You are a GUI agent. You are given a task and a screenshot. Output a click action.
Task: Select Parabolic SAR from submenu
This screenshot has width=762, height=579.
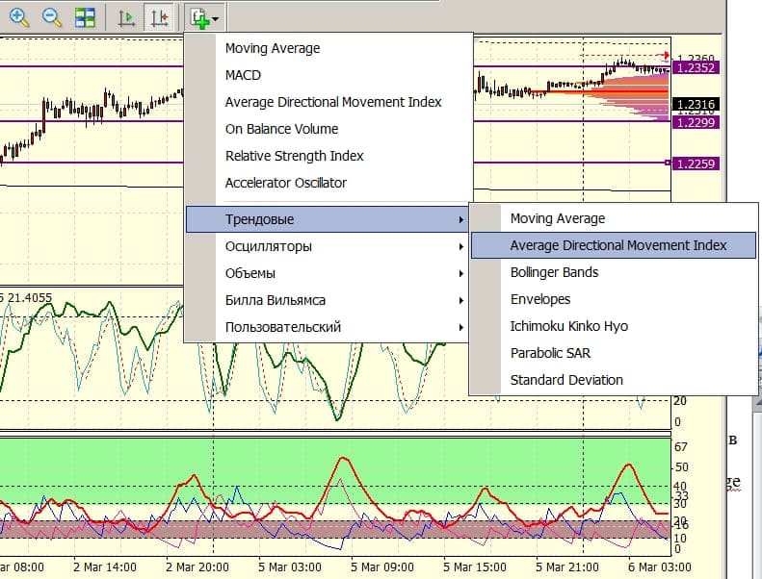click(x=614, y=353)
